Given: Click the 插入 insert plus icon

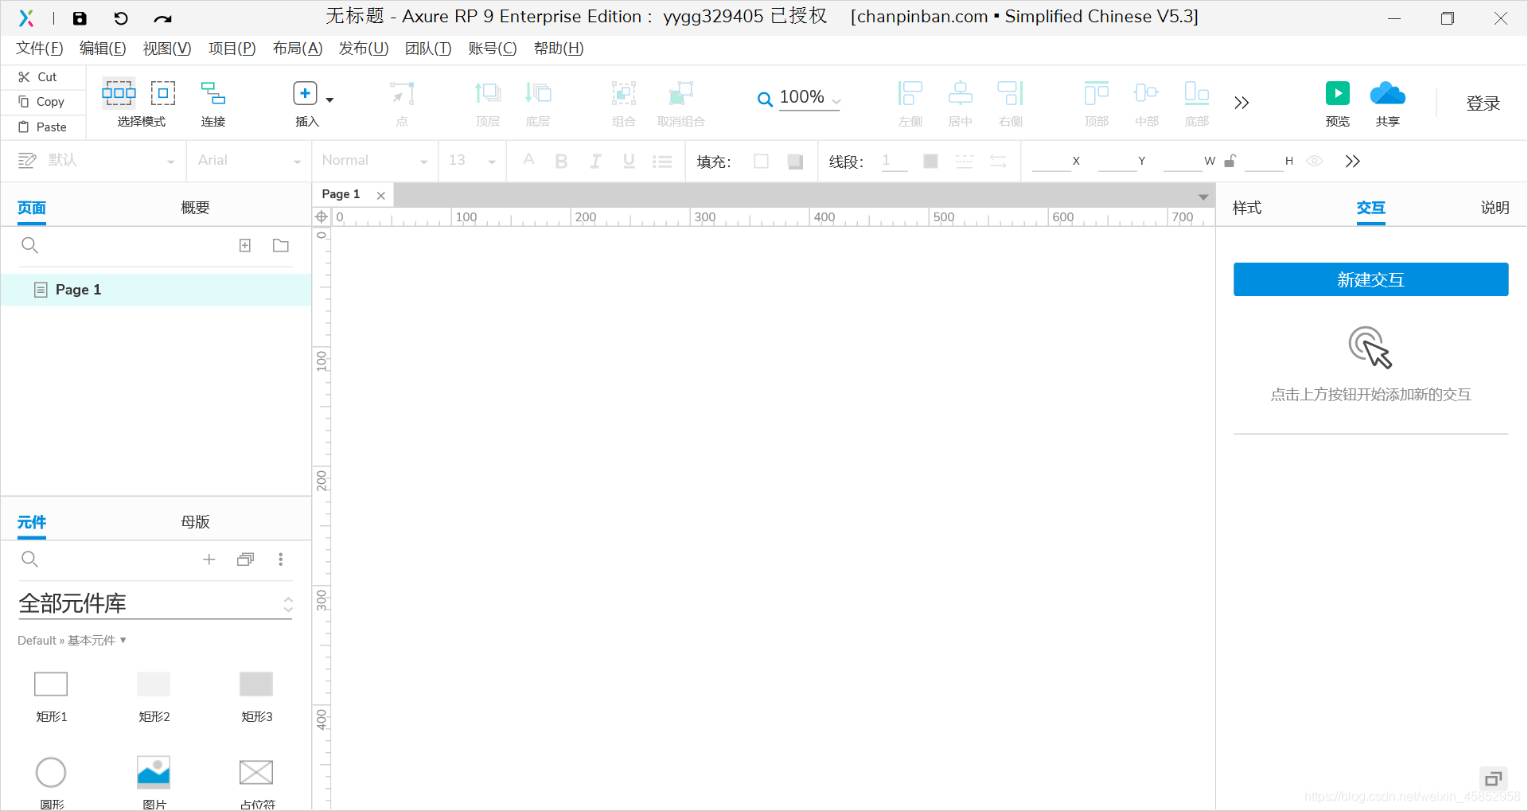Looking at the screenshot, I should tap(305, 94).
